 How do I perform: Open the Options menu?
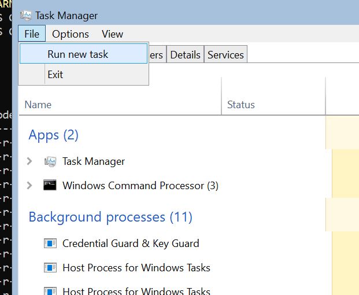click(x=71, y=34)
